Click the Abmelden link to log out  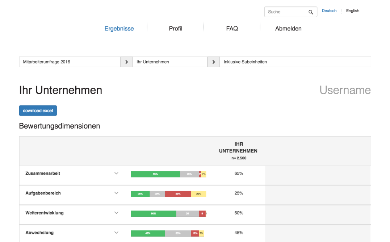pos(288,28)
